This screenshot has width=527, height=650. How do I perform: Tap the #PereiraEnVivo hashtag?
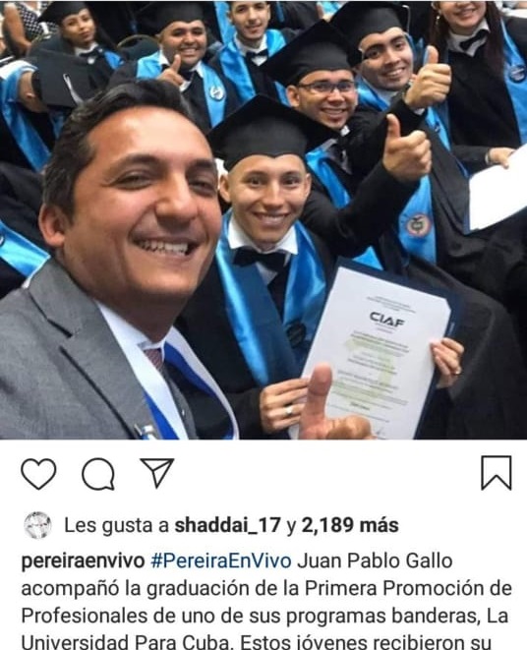click(221, 561)
